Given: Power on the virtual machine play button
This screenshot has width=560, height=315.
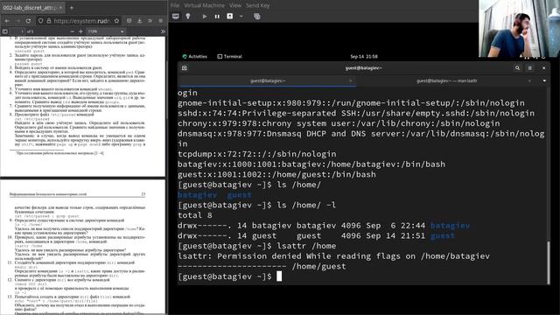Looking at the screenshot, I should click(204, 17).
